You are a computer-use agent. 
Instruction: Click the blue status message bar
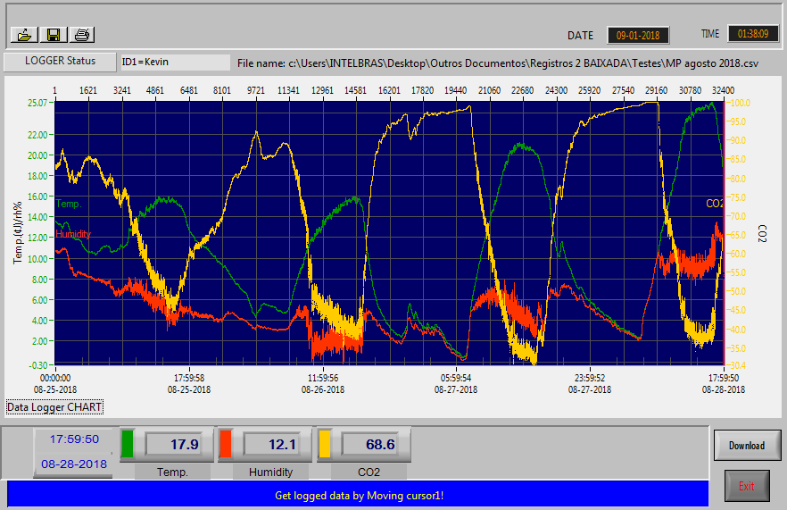358,494
